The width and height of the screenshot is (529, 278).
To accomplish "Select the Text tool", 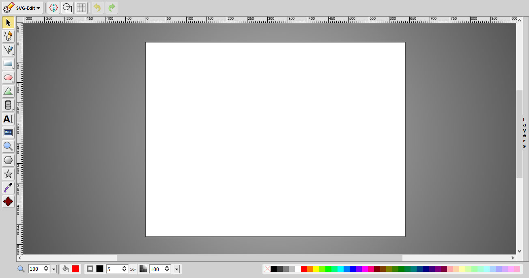I will pos(8,119).
